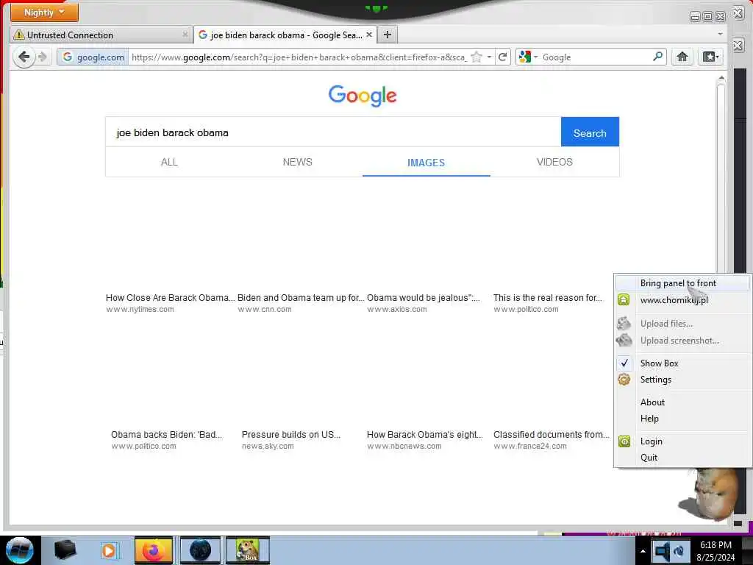753x565 pixels.
Task: Click the page scroll-up arrow
Action: point(721,78)
